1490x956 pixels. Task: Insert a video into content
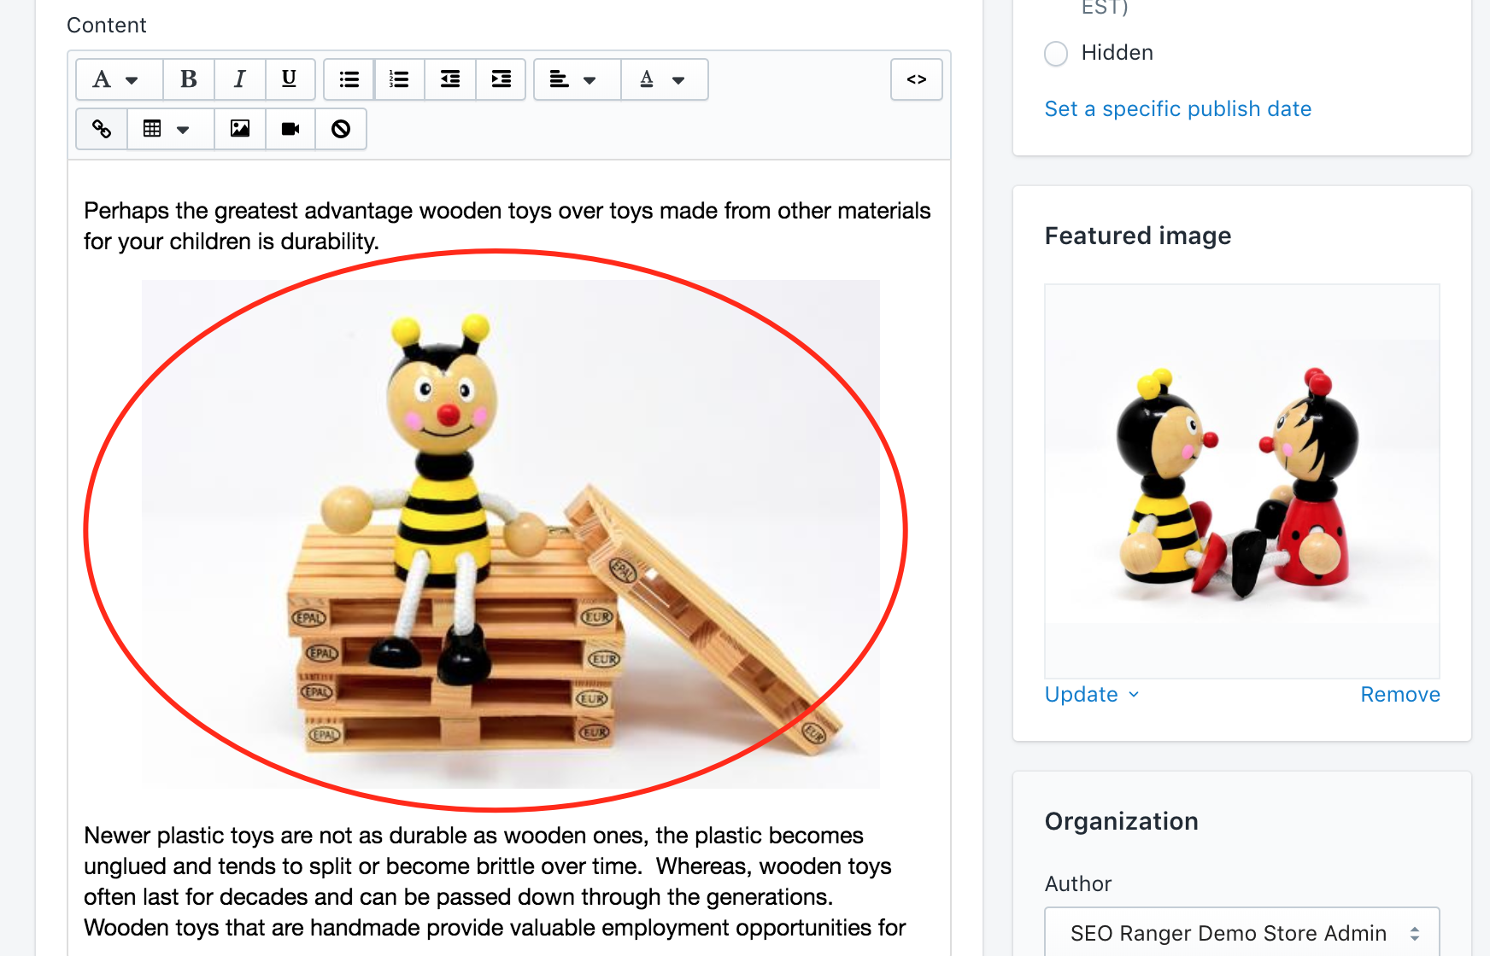pyautogui.click(x=290, y=129)
